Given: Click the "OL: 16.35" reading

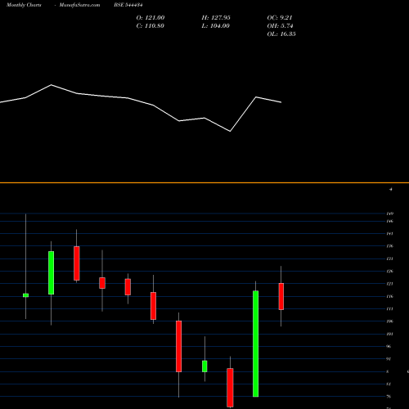Looking at the screenshot, I should (x=281, y=34).
